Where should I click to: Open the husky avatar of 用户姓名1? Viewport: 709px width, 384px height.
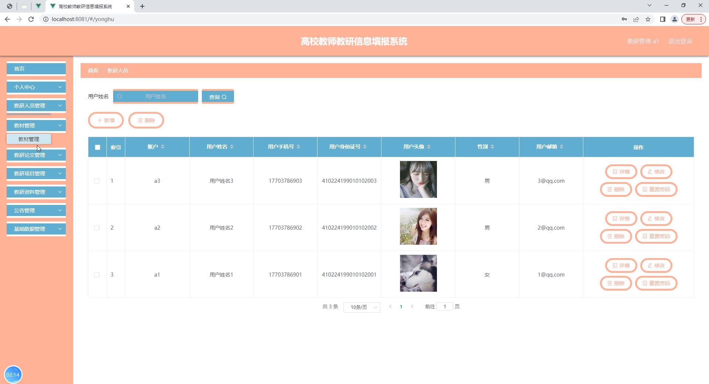pos(418,273)
